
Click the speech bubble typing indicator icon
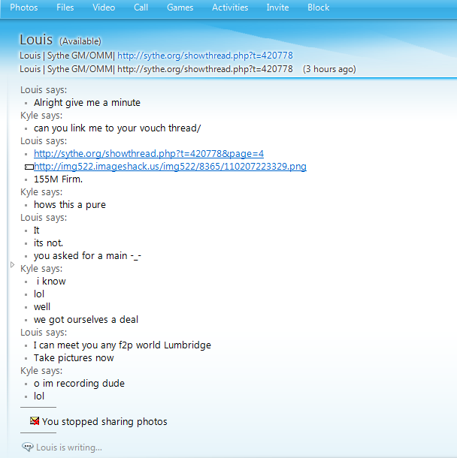[28, 447]
